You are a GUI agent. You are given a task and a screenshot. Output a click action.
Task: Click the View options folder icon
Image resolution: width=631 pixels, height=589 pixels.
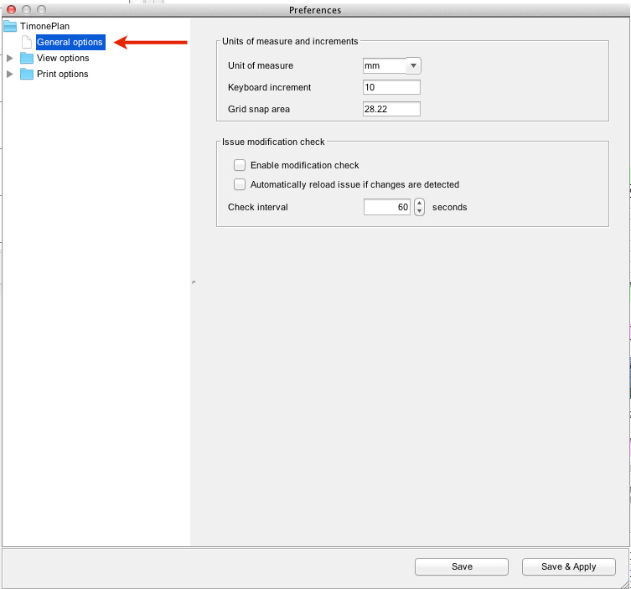[x=27, y=58]
